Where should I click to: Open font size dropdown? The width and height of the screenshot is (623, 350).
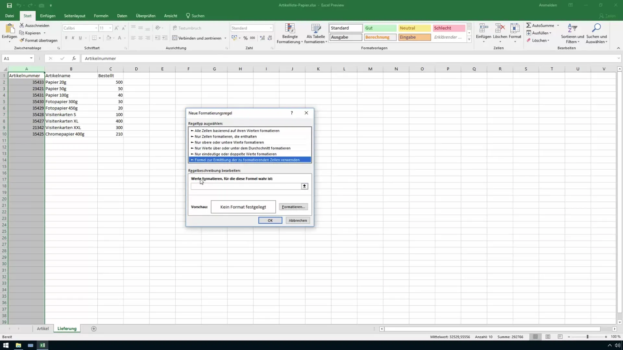(x=110, y=28)
